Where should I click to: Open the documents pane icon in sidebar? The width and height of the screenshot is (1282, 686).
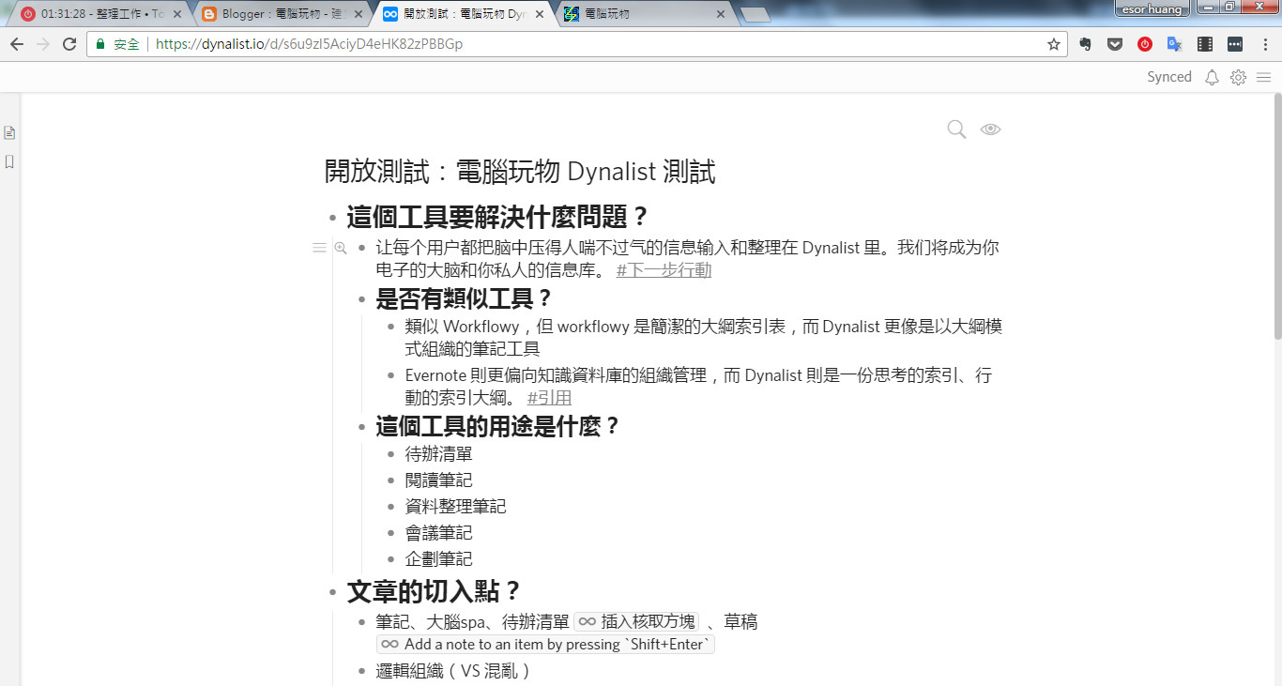[x=9, y=133]
